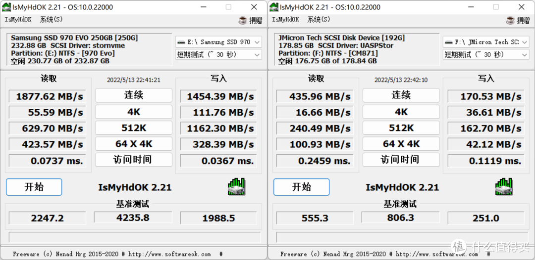Minimize the right IsMyHdOK window

click(470, 7)
